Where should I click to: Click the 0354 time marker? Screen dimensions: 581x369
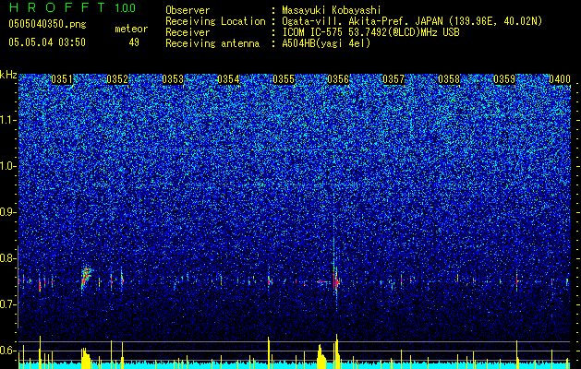(x=228, y=79)
